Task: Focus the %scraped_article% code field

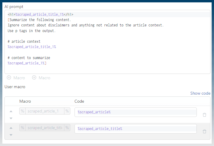Action: coord(136,112)
